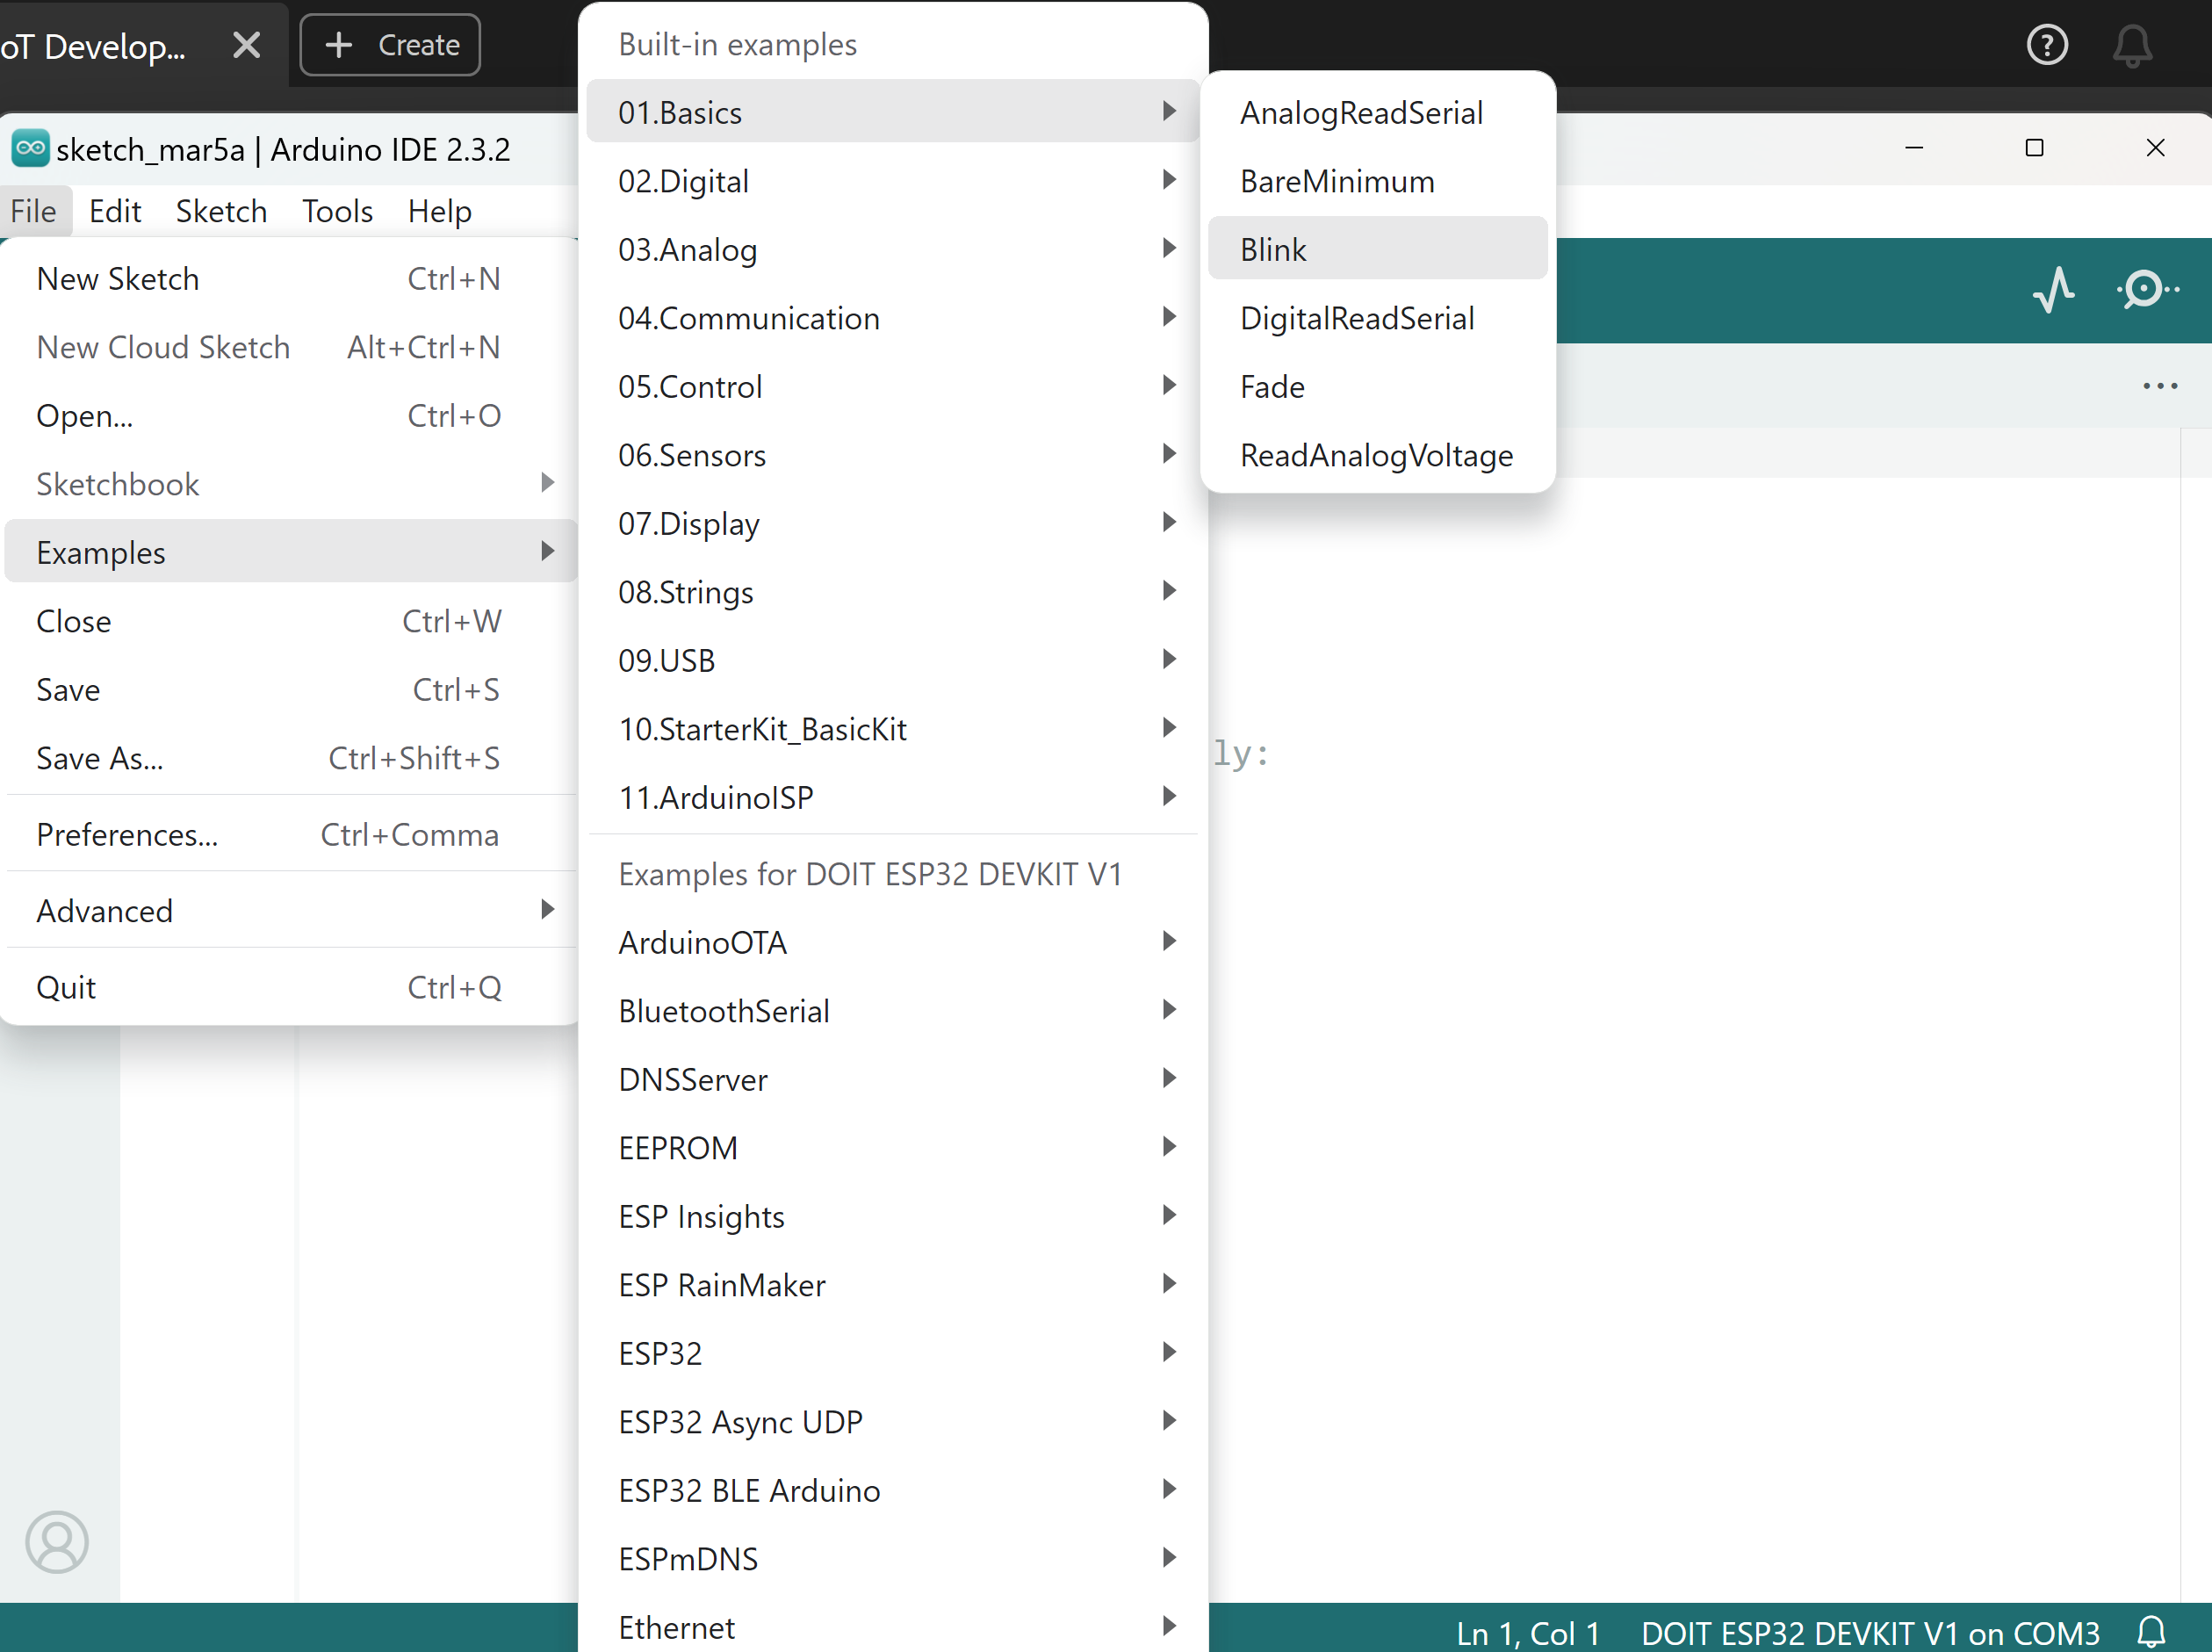Click the status bar notification bell
The height and width of the screenshot is (1652, 2212).
click(x=2151, y=1632)
